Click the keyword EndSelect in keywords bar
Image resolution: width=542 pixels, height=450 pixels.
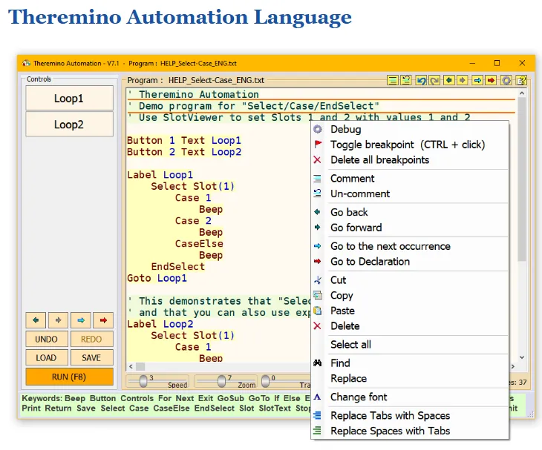[215, 408]
